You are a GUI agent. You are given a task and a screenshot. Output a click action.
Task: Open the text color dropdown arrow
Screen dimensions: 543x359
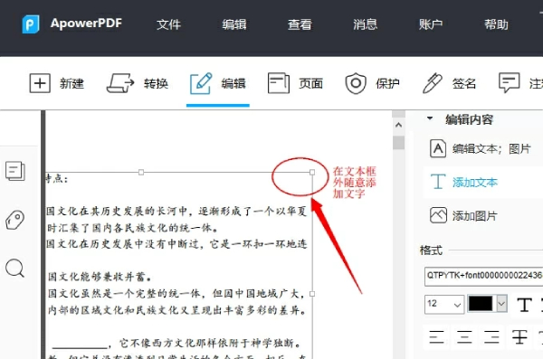coord(501,304)
